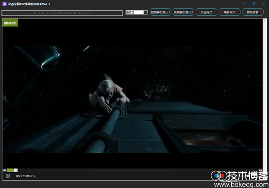This screenshot has width=269, height=188.
Task: Click 视频解析接口1 button
Action: [x=160, y=12]
